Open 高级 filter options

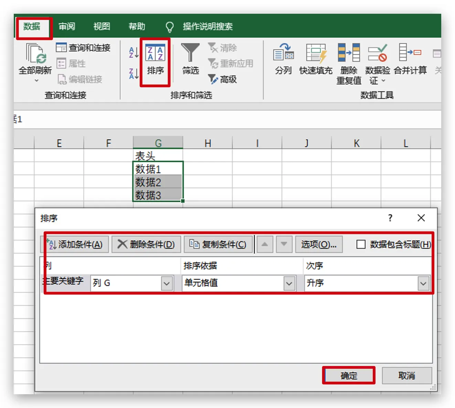[223, 79]
